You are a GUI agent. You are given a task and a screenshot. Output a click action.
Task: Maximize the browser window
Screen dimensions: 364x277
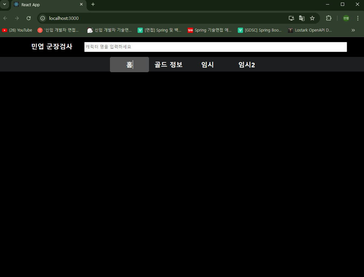pyautogui.click(x=343, y=5)
